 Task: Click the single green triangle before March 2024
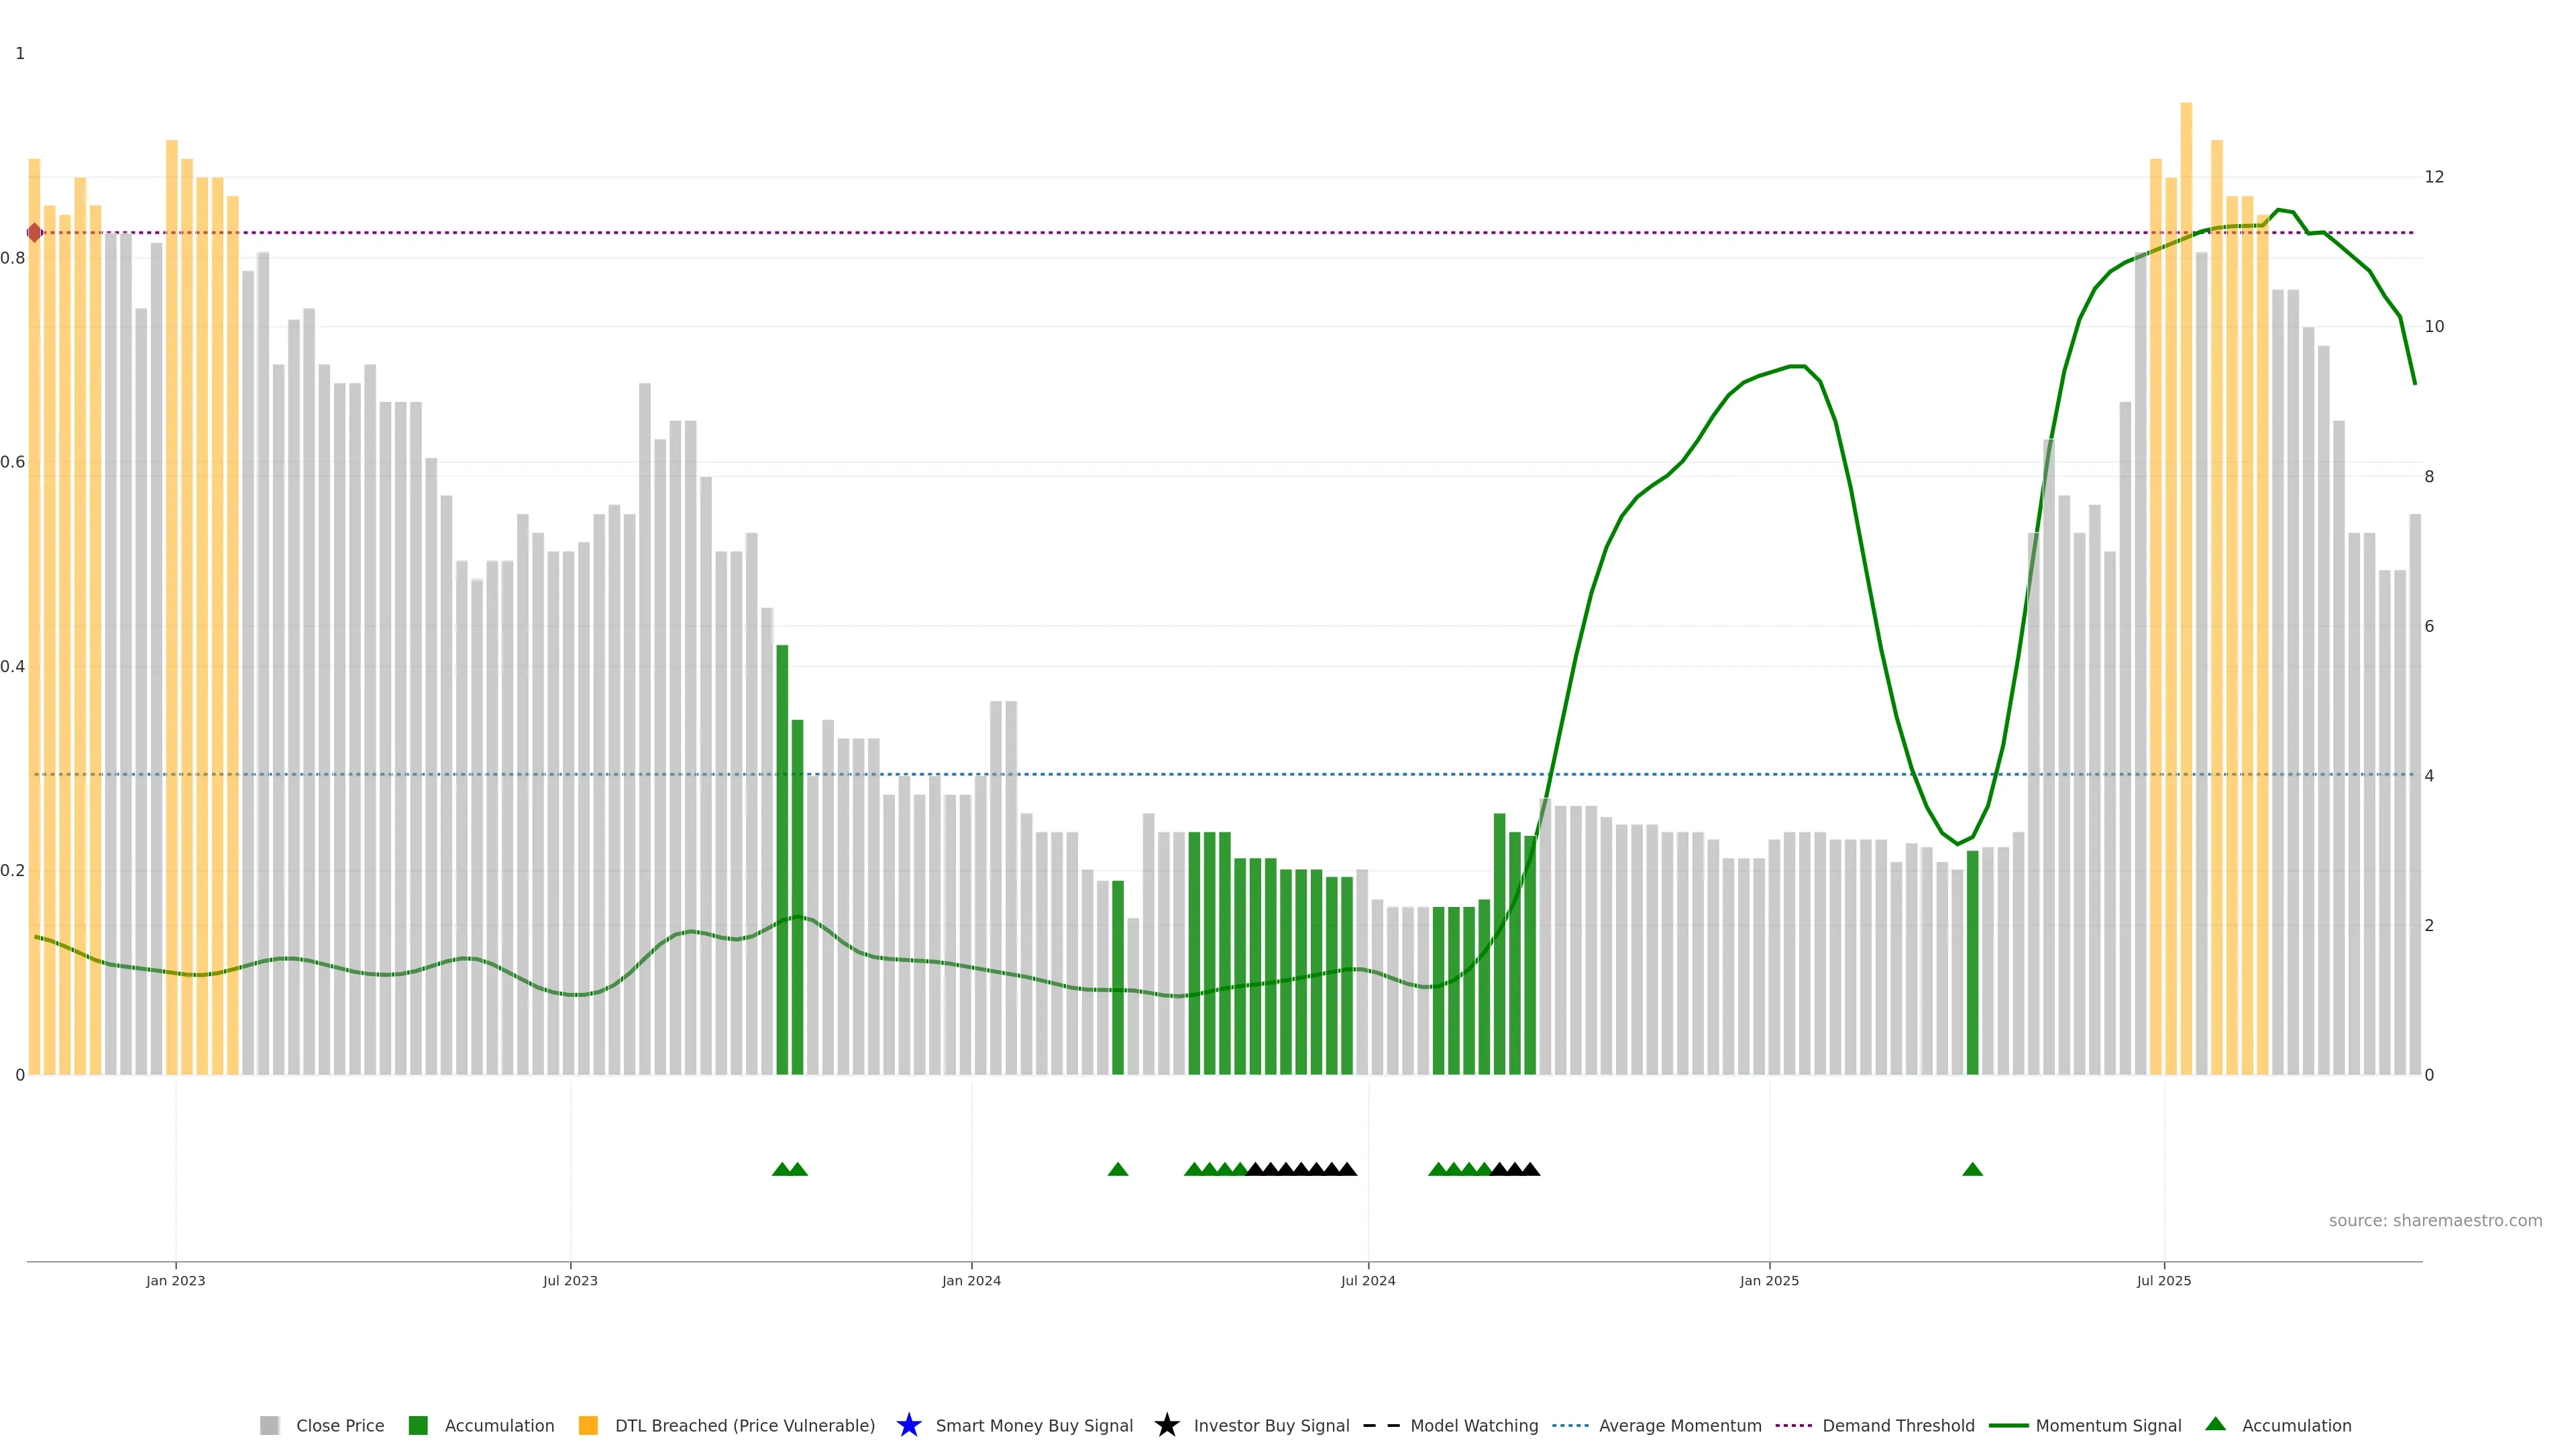[x=1118, y=1169]
